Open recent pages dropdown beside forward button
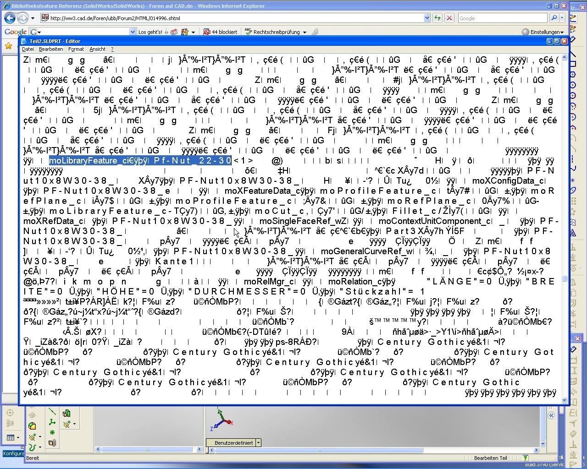 pyautogui.click(x=33, y=18)
